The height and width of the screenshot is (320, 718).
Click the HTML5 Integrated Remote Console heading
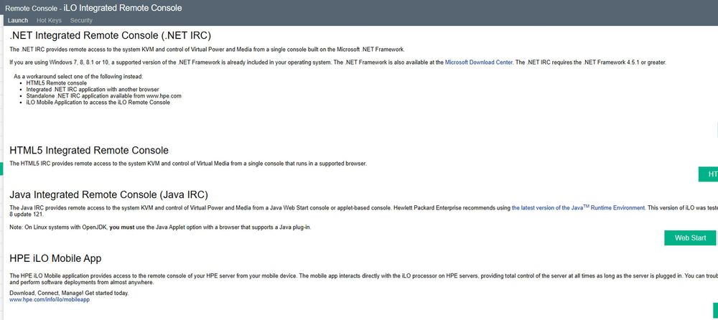pyautogui.click(x=89, y=150)
